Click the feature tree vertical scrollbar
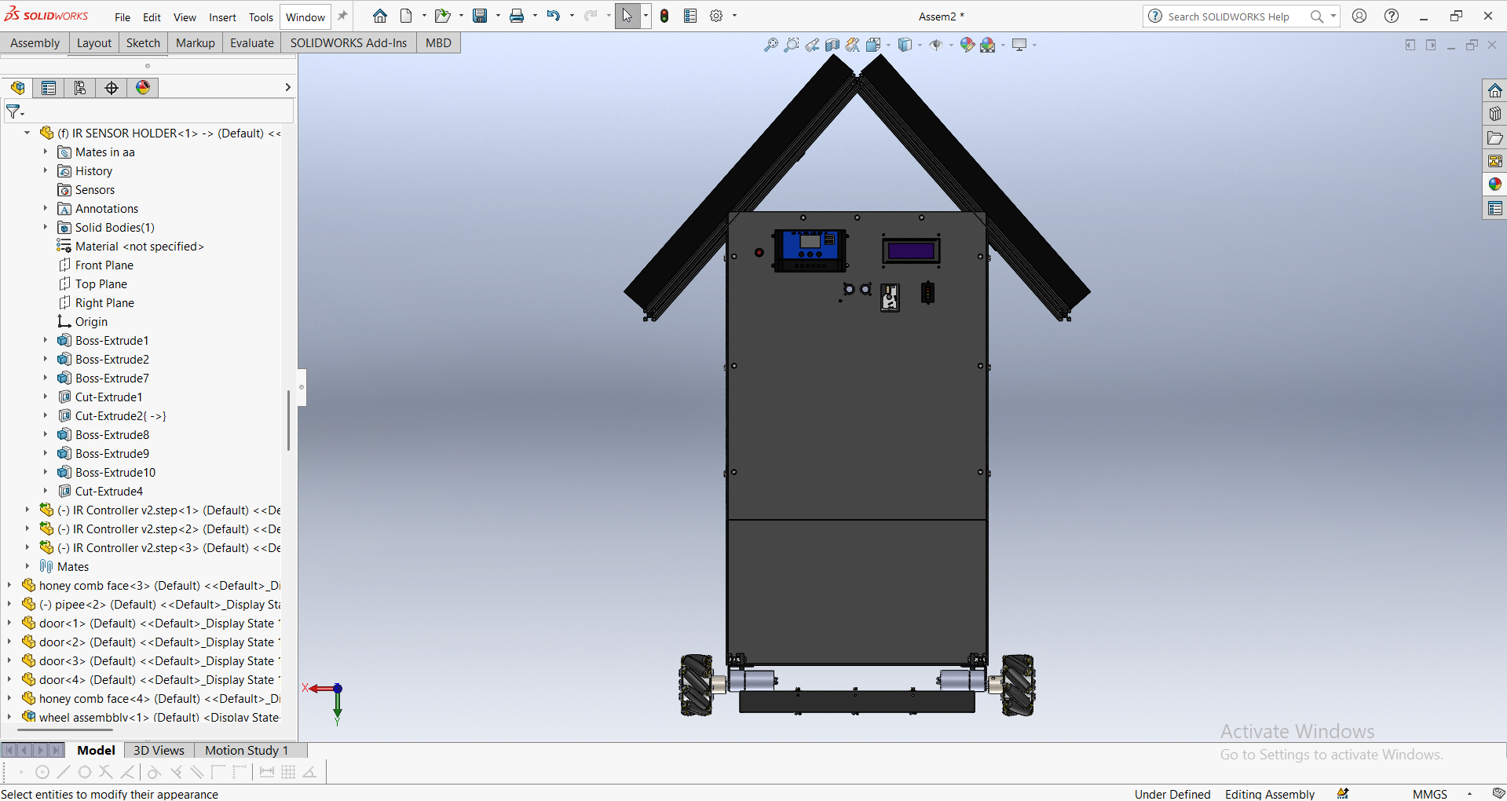The height and width of the screenshot is (801, 1507). click(x=288, y=421)
